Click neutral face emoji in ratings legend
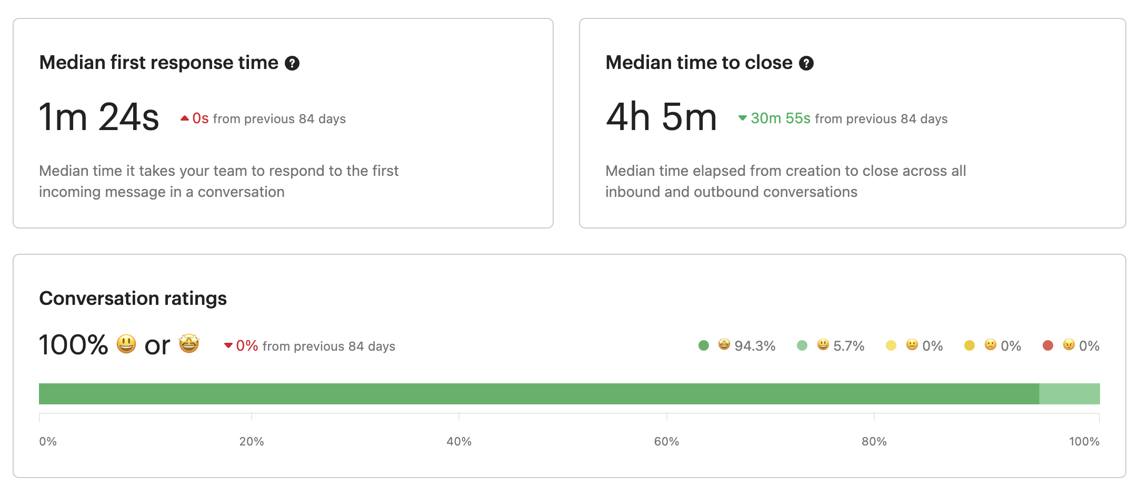The height and width of the screenshot is (496, 1139). click(912, 344)
